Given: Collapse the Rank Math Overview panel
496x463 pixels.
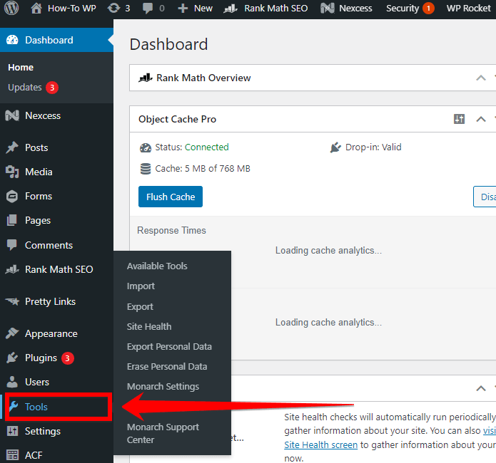Looking at the screenshot, I should 481,78.
